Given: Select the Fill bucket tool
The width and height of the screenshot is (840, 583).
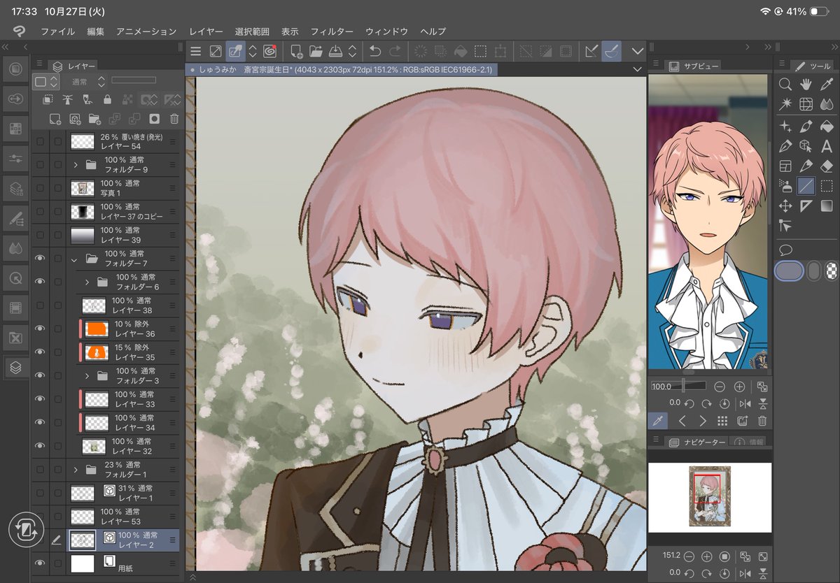Looking at the screenshot, I should (827, 126).
